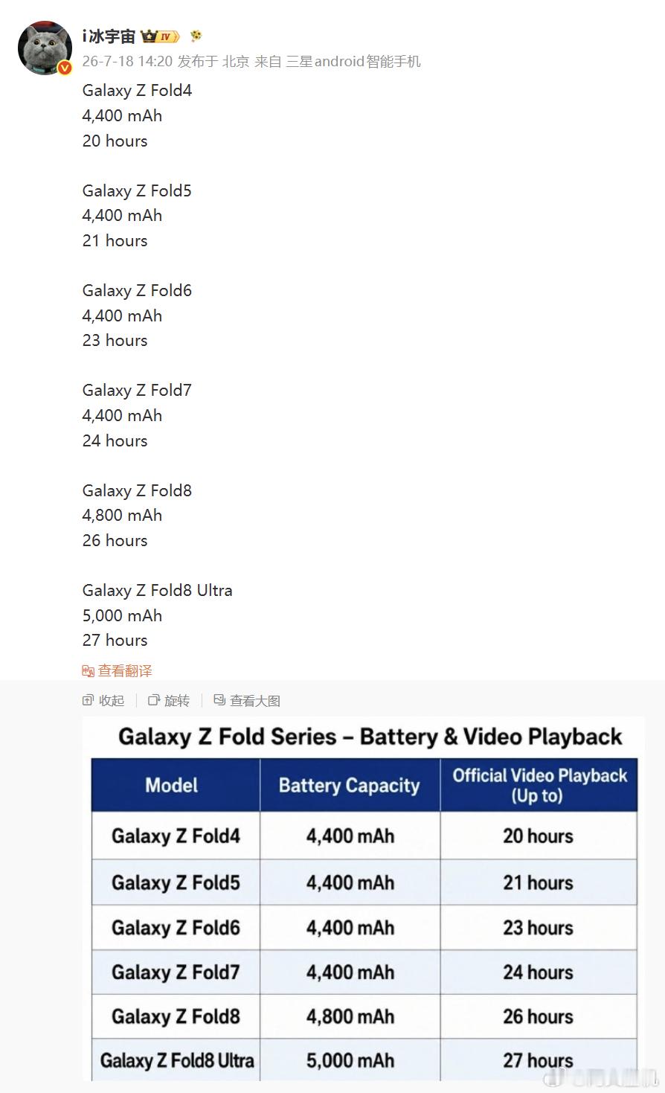Click the 26-7-18 14:20 post timestamp
This screenshot has height=1093, width=665.
point(127,61)
